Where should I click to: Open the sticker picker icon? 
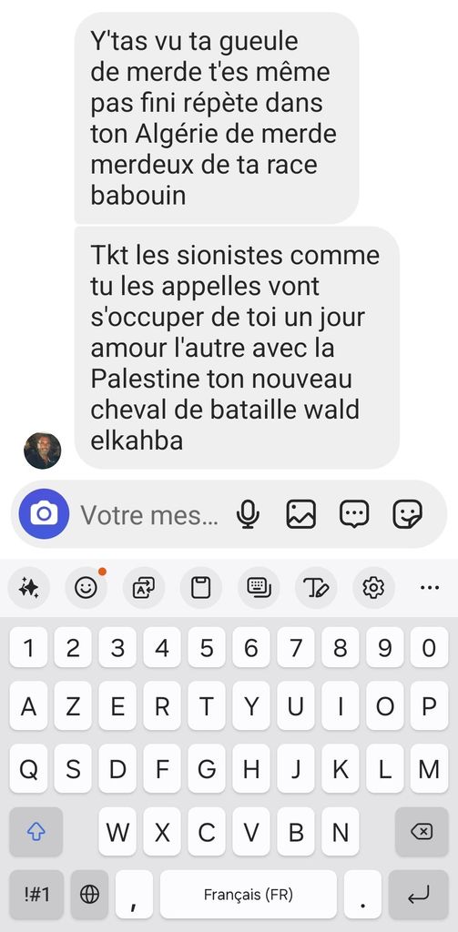pos(407,514)
